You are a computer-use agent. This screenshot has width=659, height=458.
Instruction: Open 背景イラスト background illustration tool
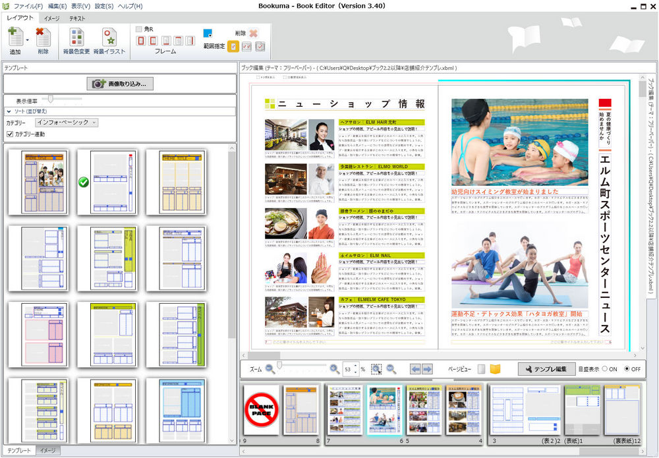coord(109,38)
